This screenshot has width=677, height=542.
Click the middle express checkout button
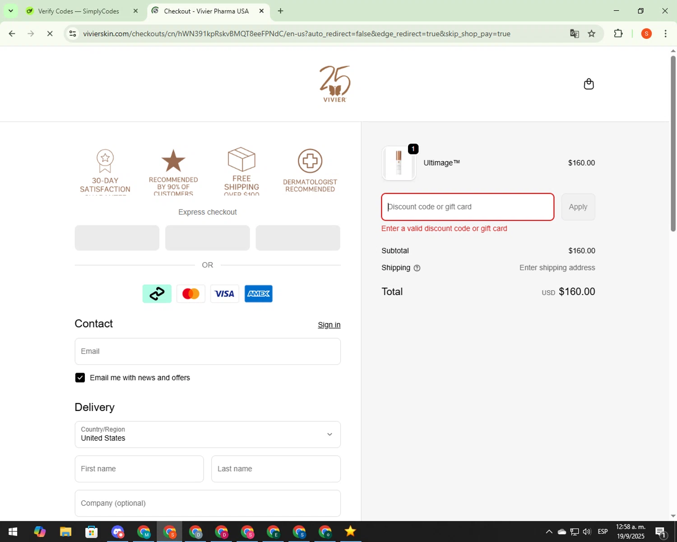click(x=208, y=238)
